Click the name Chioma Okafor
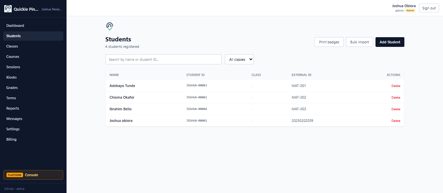This screenshot has height=193, width=443. pyautogui.click(x=122, y=97)
